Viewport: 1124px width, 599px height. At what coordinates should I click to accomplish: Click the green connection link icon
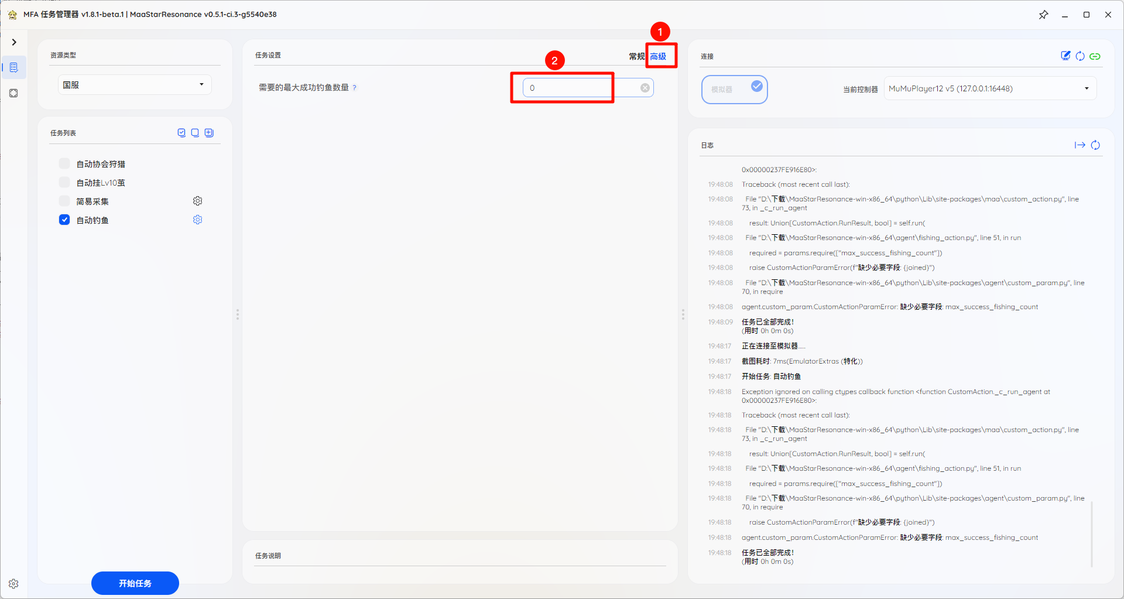[x=1095, y=56]
